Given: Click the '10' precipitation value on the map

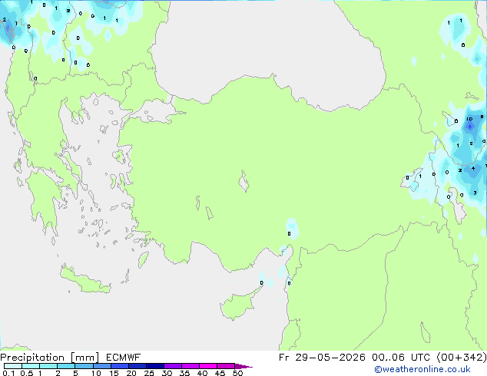Looking at the screenshot, I should tap(469, 119).
